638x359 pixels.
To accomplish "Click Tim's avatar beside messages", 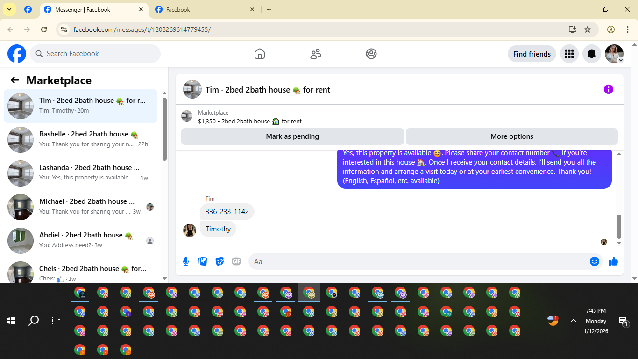I will click(x=190, y=230).
